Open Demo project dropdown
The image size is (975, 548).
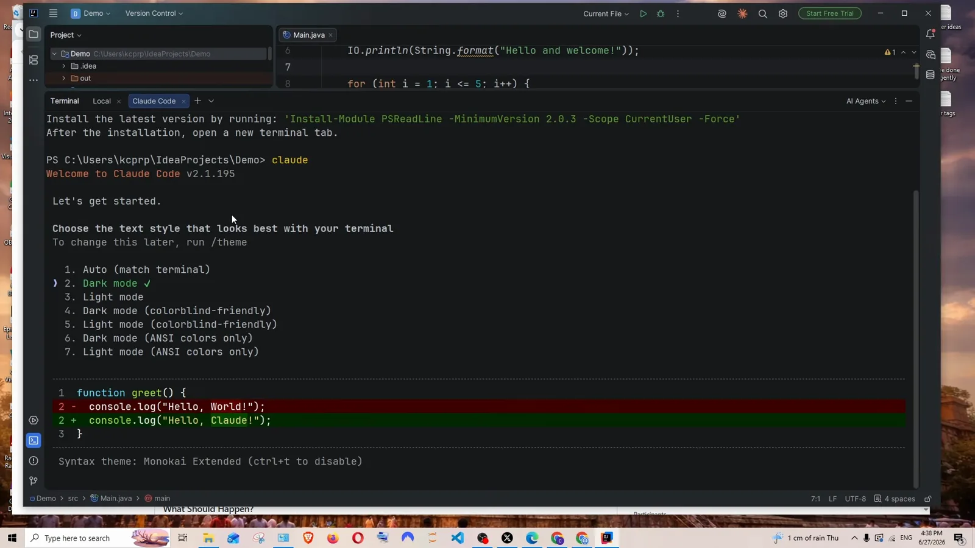click(x=91, y=13)
